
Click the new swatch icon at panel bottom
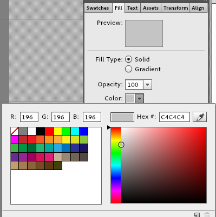pos(197,215)
